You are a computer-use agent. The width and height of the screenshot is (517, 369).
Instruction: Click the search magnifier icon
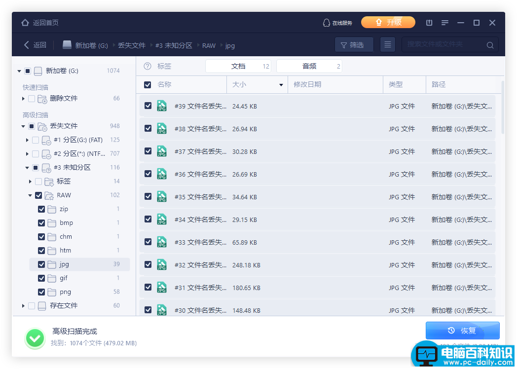(490, 45)
